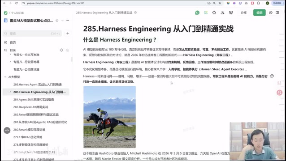Open the presentation mode icon in header
The height and width of the screenshot is (161, 286).
231,13
